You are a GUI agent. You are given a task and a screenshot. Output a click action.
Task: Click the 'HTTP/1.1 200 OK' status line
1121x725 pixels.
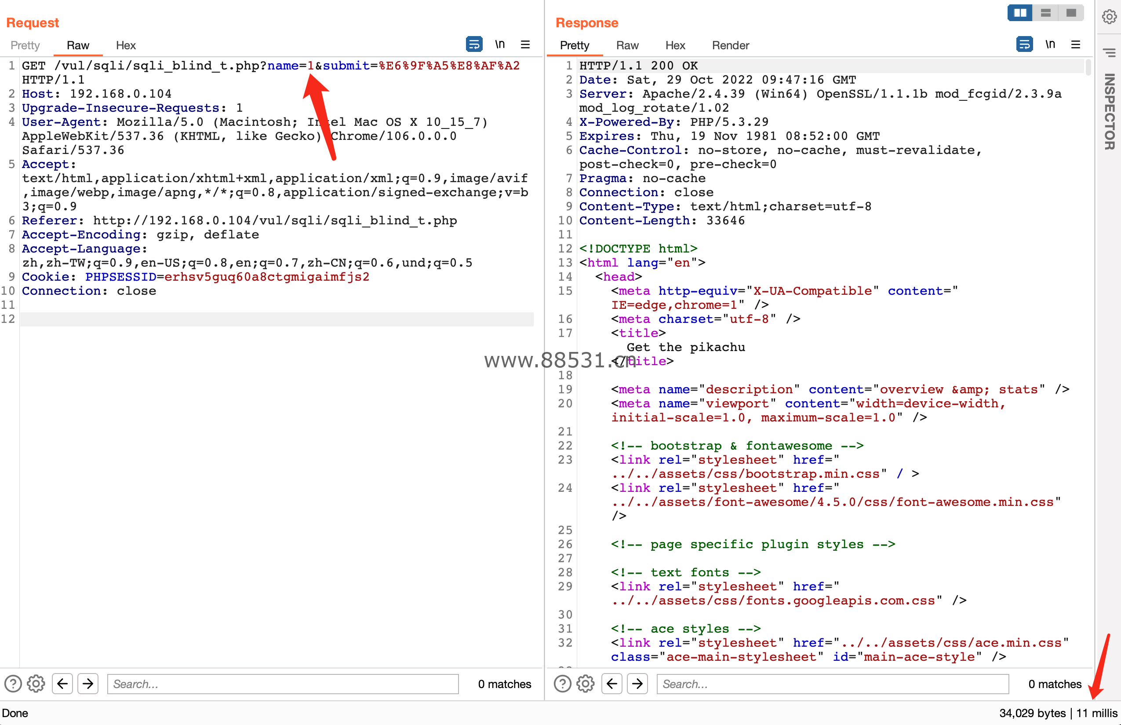pos(638,66)
